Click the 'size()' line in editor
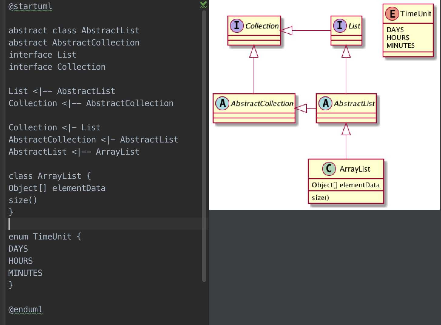 point(23,200)
